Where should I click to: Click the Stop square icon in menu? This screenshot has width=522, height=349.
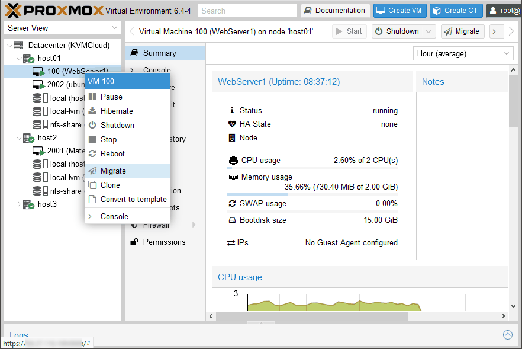[92, 139]
